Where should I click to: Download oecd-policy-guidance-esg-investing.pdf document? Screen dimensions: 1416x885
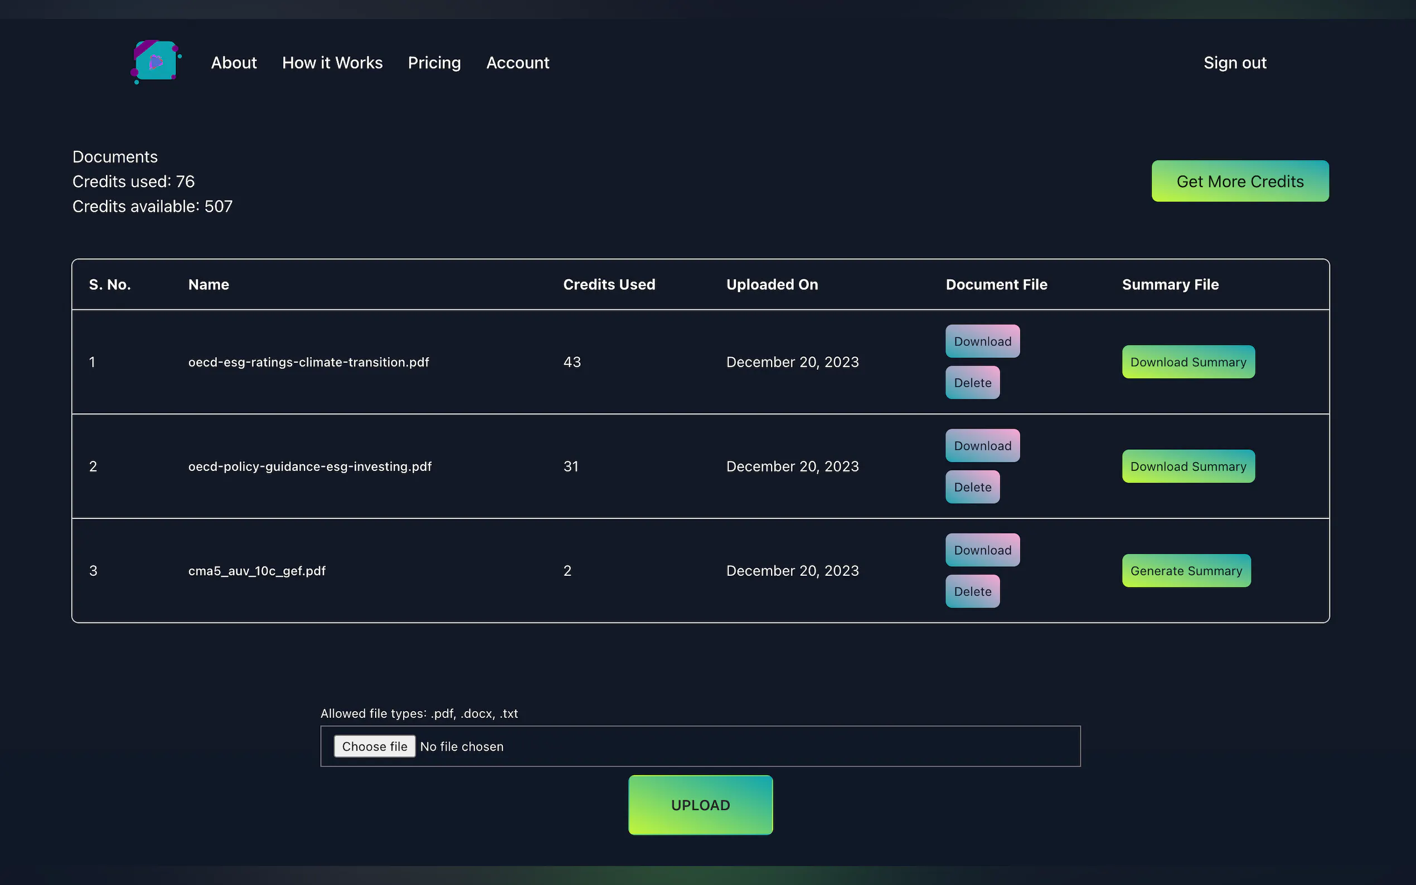pyautogui.click(x=982, y=446)
